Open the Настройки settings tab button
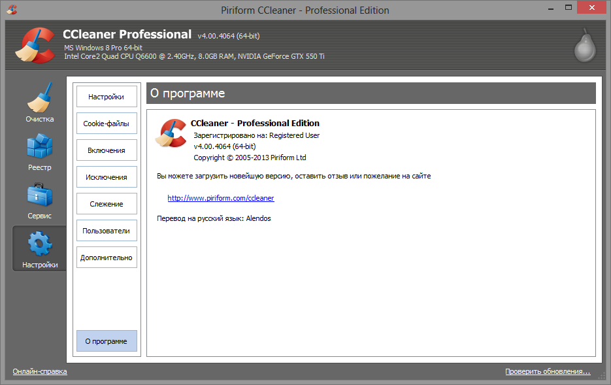 [x=107, y=97]
